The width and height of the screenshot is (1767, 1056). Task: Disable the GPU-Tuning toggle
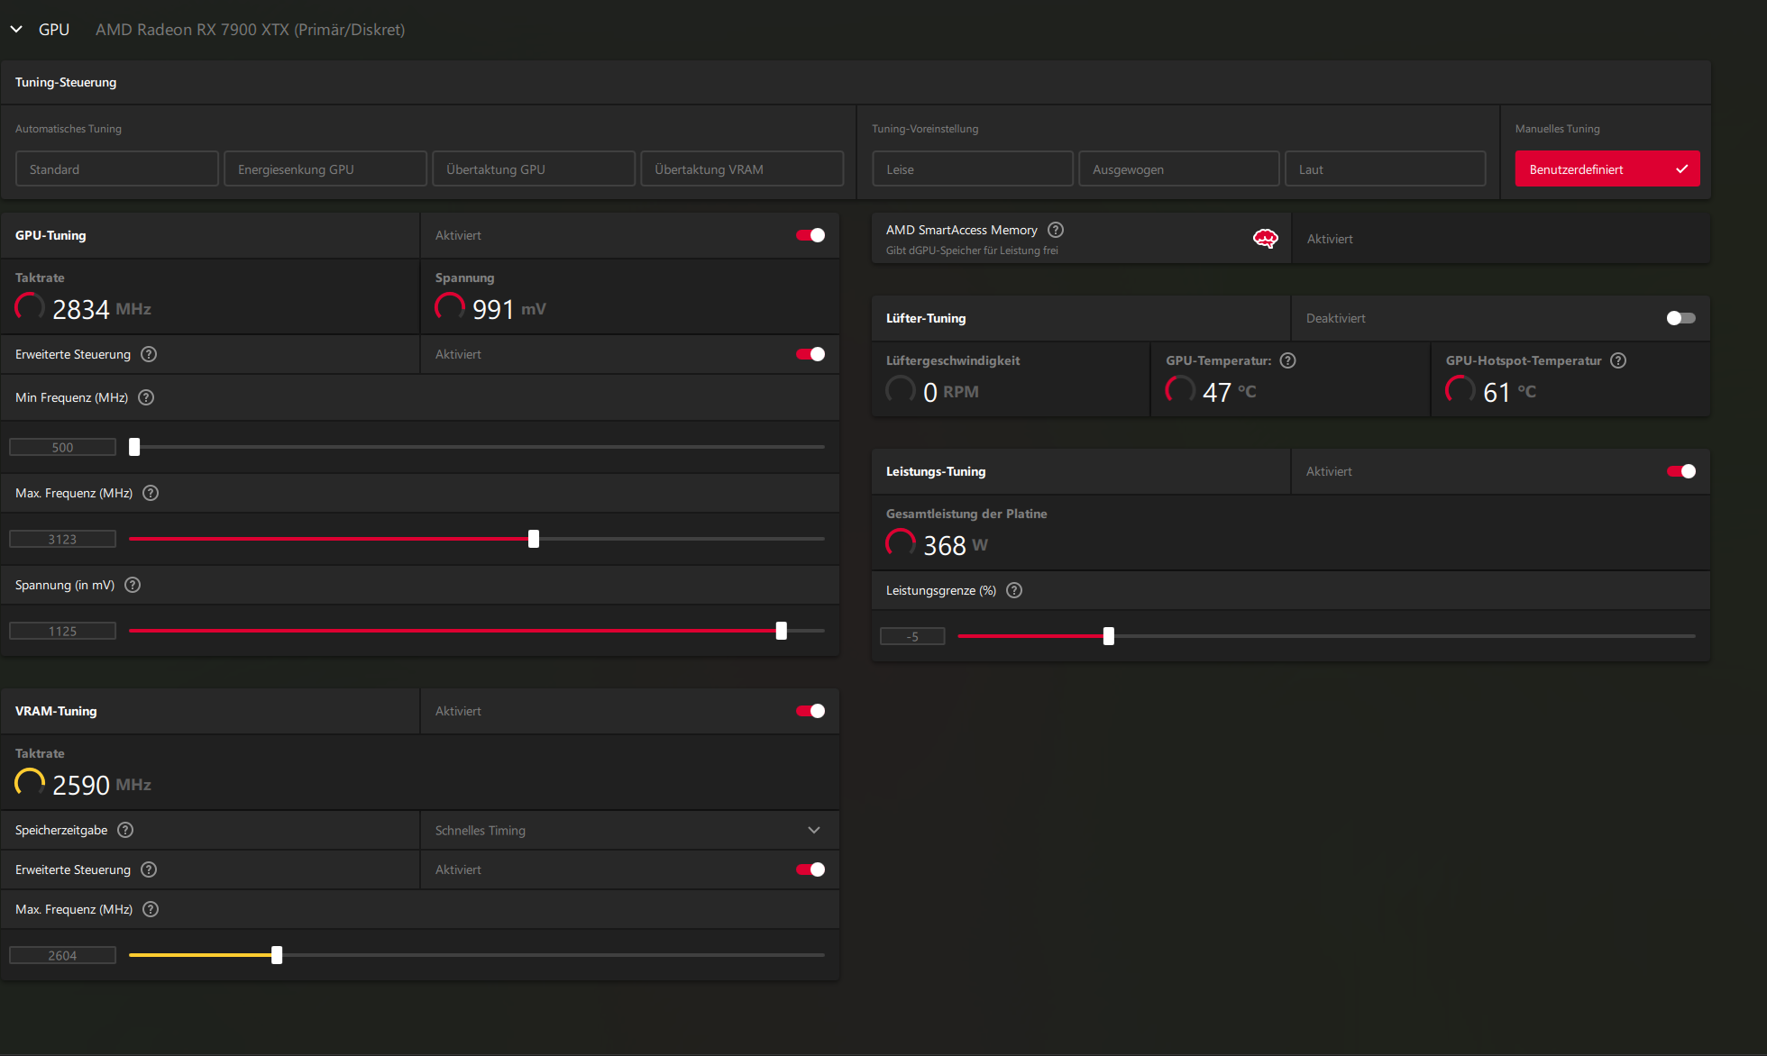(810, 235)
